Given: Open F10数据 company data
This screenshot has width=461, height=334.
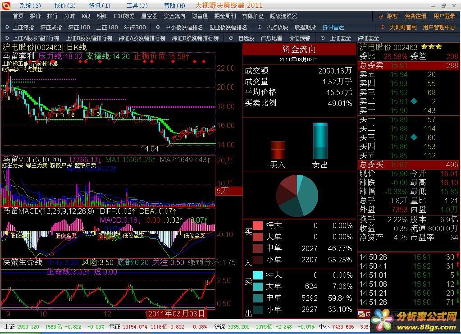Looking at the screenshot, I should [x=124, y=17].
